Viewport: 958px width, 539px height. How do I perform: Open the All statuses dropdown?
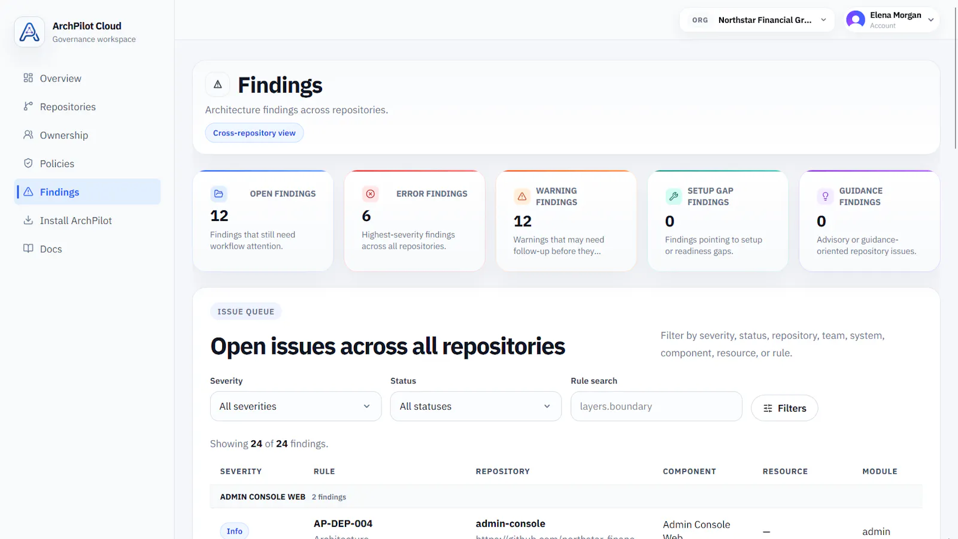[476, 406]
